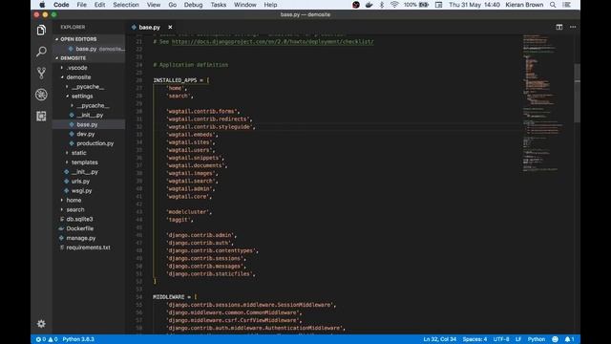Open the Go menu

point(173,5)
